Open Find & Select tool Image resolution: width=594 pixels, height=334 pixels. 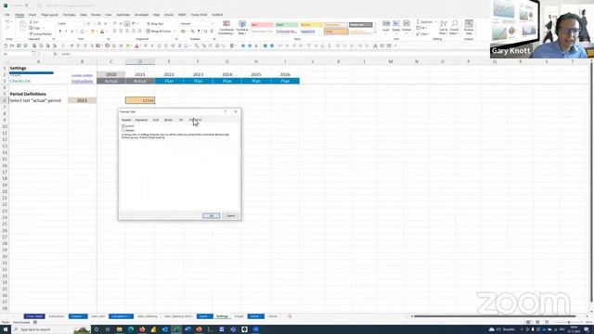[x=454, y=28]
